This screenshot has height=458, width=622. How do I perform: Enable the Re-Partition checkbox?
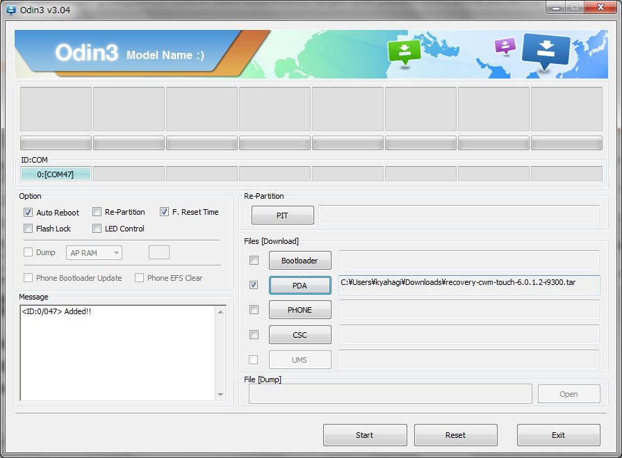97,212
